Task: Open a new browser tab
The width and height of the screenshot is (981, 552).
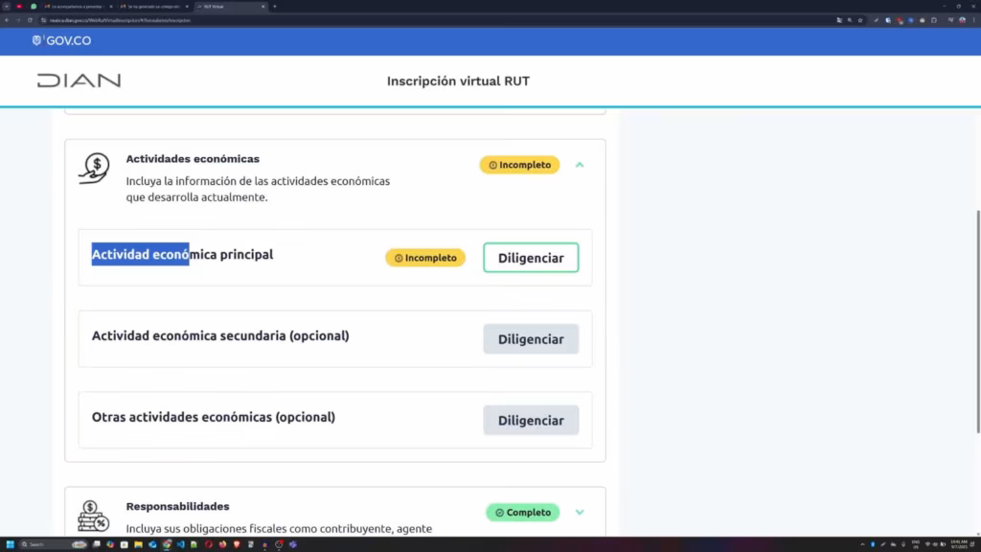Action: click(x=275, y=7)
